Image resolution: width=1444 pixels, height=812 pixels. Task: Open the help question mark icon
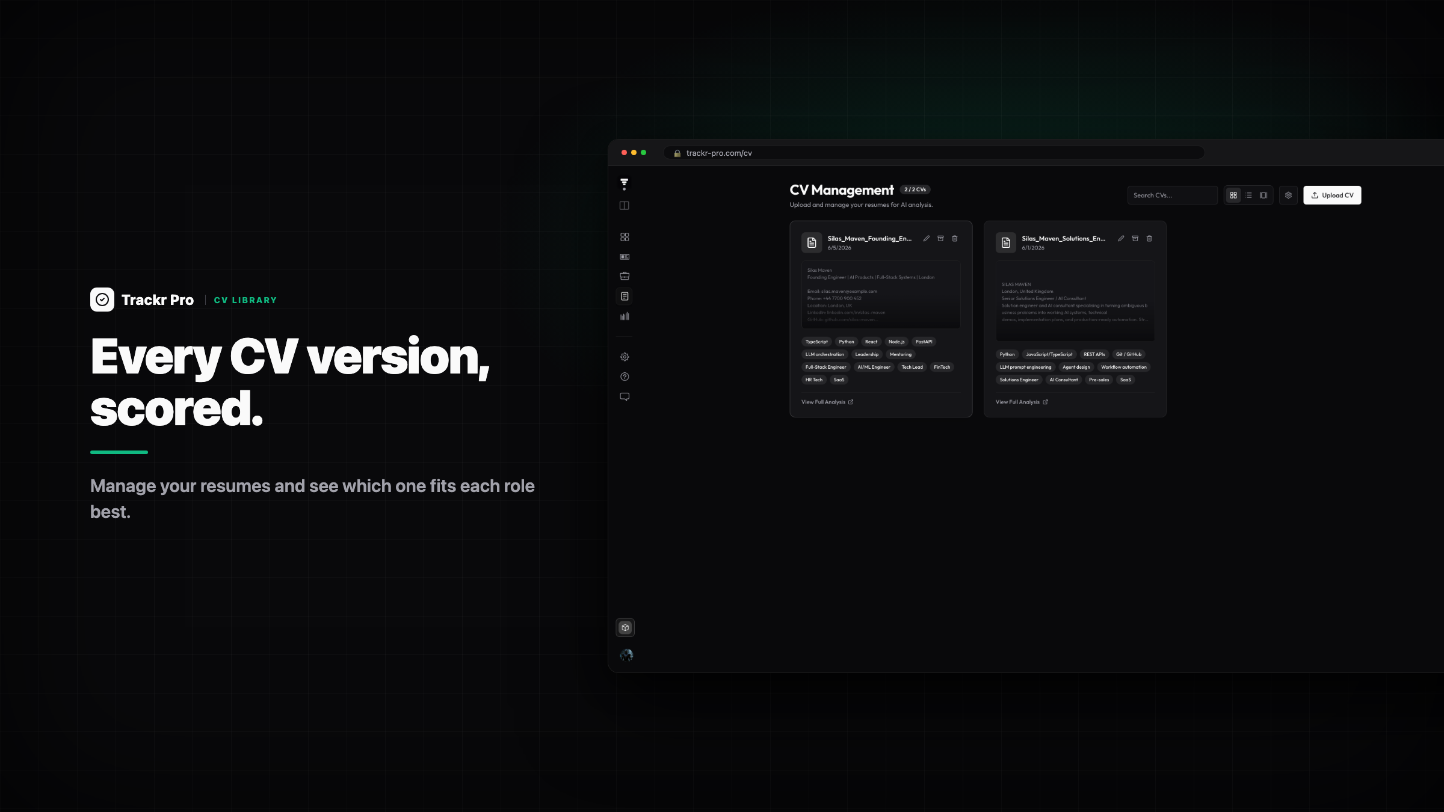[x=625, y=377]
